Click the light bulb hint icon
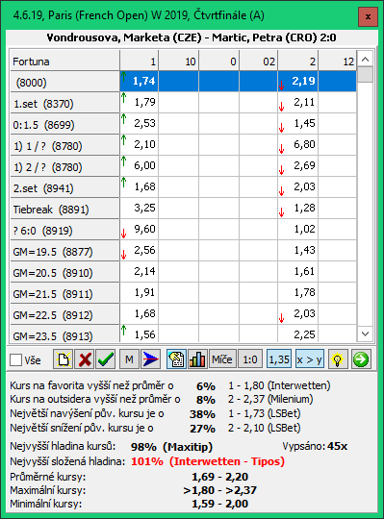Screen dimensions: 384x519 [338, 359]
